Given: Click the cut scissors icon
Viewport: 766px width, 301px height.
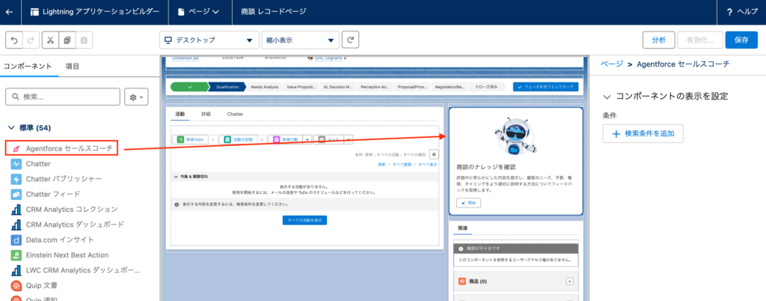Looking at the screenshot, I should [49, 40].
